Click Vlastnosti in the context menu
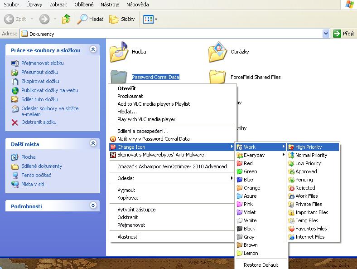 tap(128, 237)
